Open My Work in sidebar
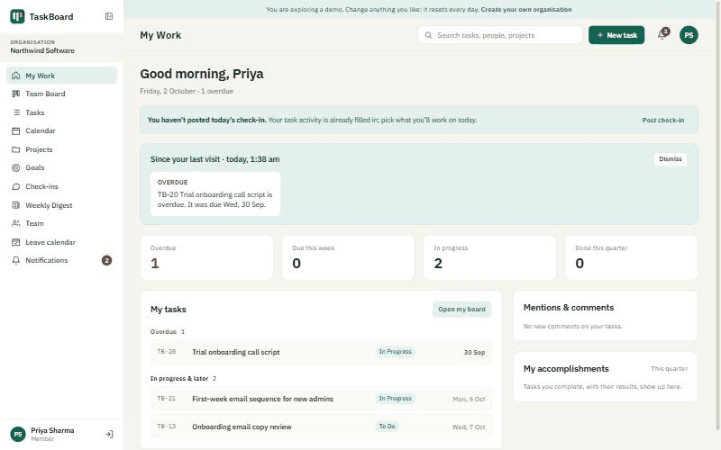The width and height of the screenshot is (721, 450). pos(61,76)
